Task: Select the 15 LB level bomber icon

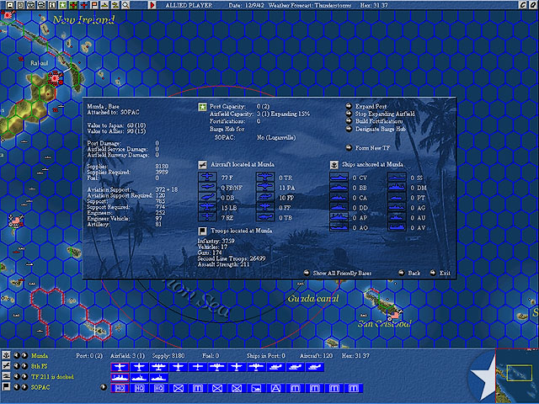Action: (x=208, y=208)
